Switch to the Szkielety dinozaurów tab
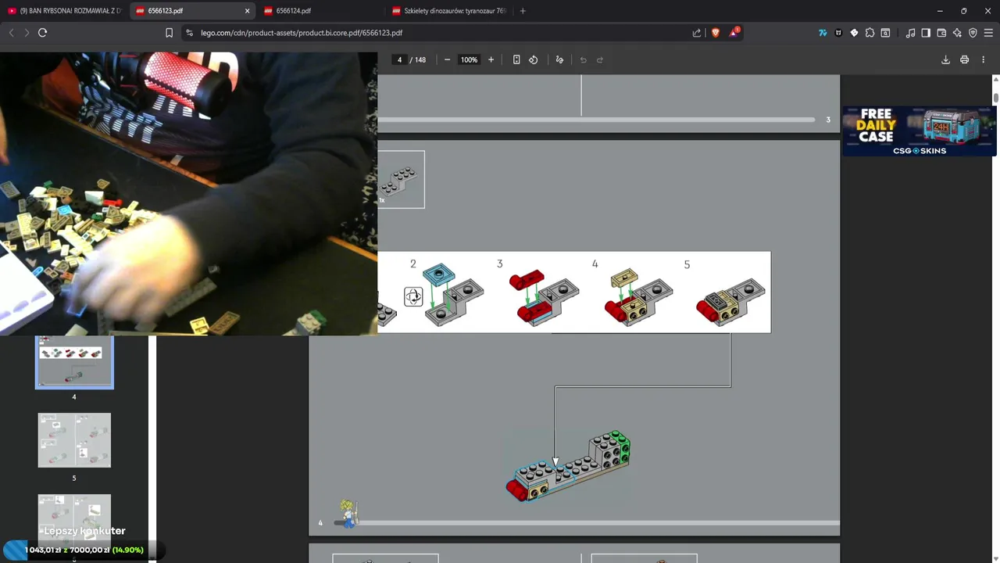Screen dimensions: 1000x563 coord(448,11)
